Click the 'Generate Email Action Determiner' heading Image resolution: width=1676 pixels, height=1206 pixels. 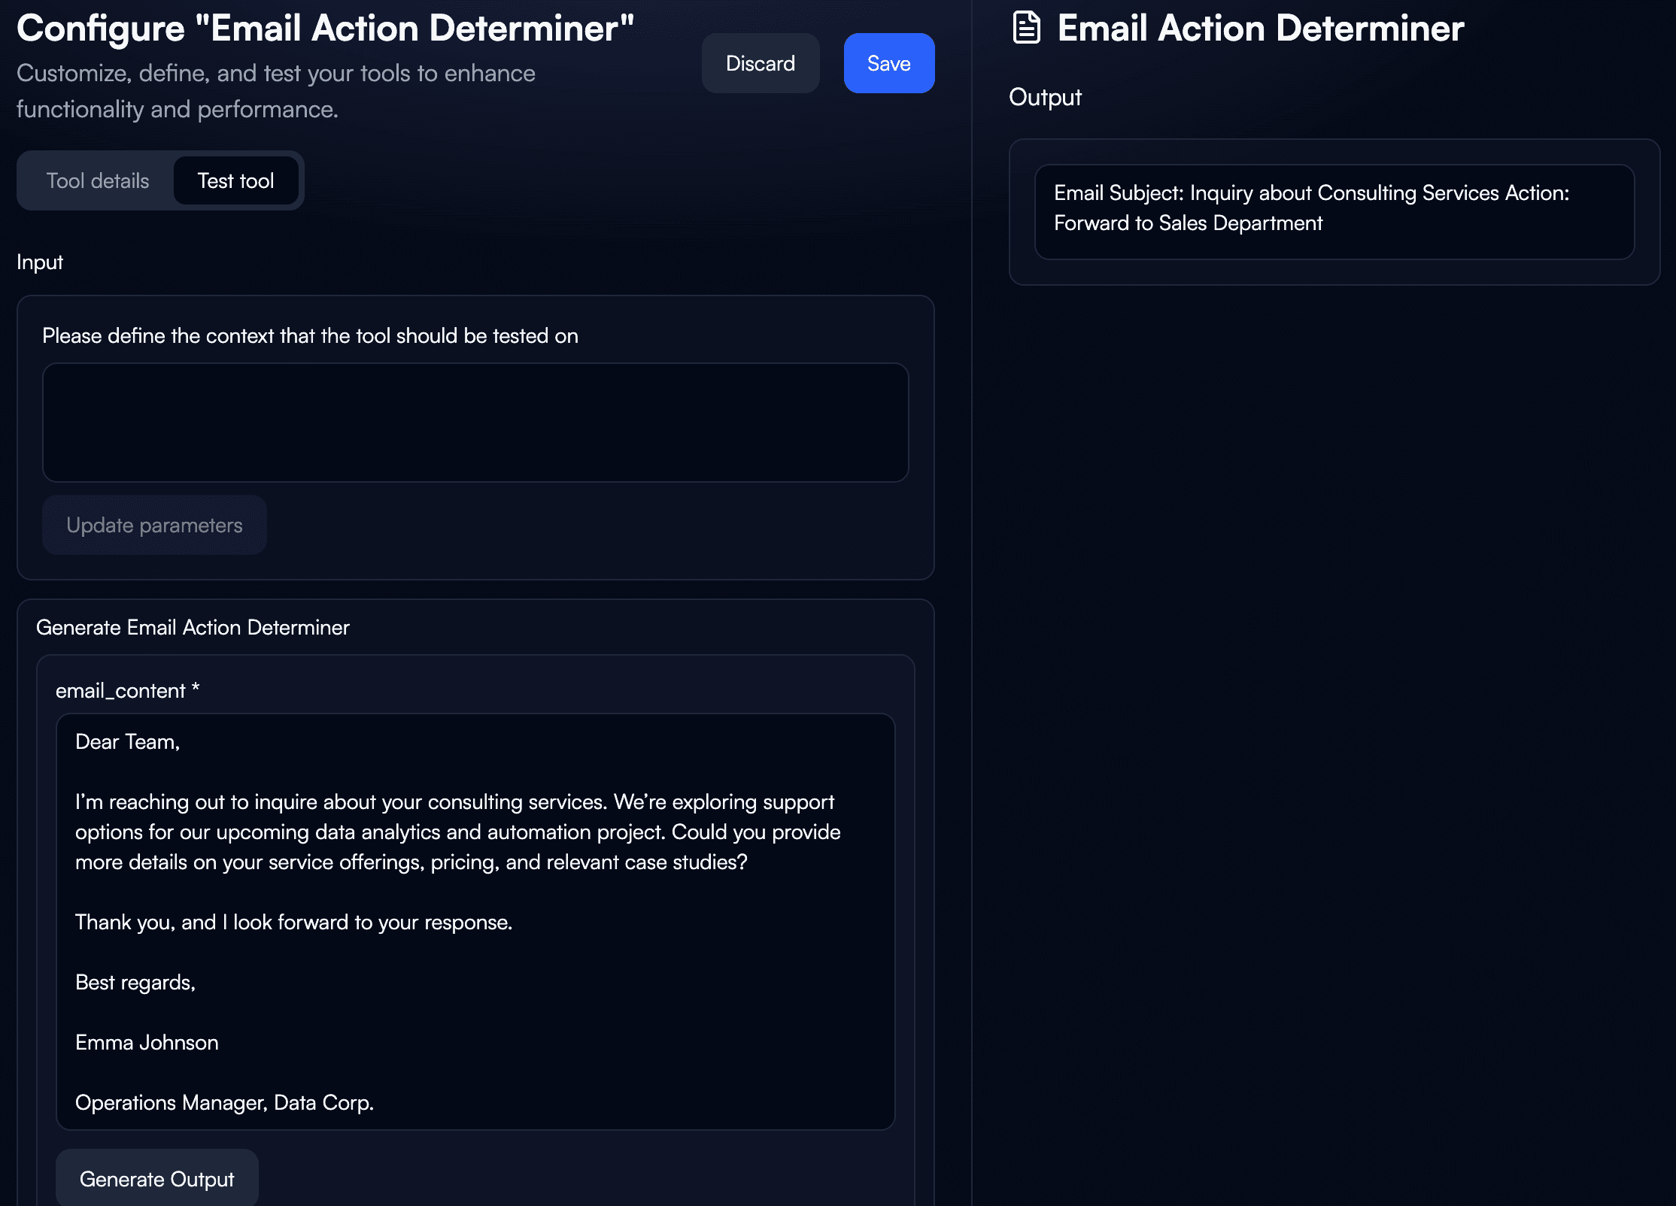click(193, 627)
